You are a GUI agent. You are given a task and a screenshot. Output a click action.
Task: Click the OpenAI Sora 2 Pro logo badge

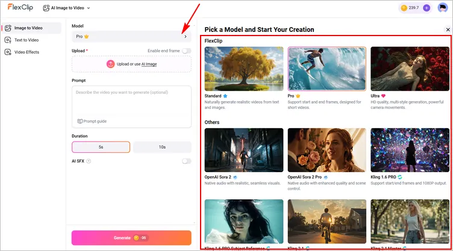pyautogui.click(x=325, y=177)
